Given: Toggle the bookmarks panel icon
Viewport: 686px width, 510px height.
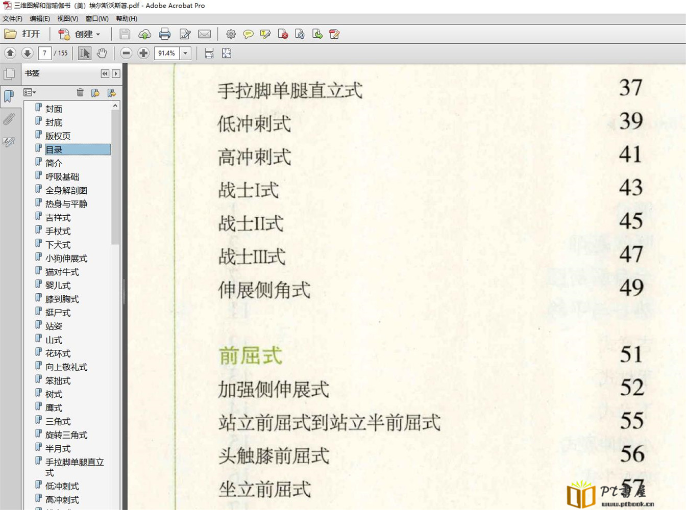Looking at the screenshot, I should (9, 96).
